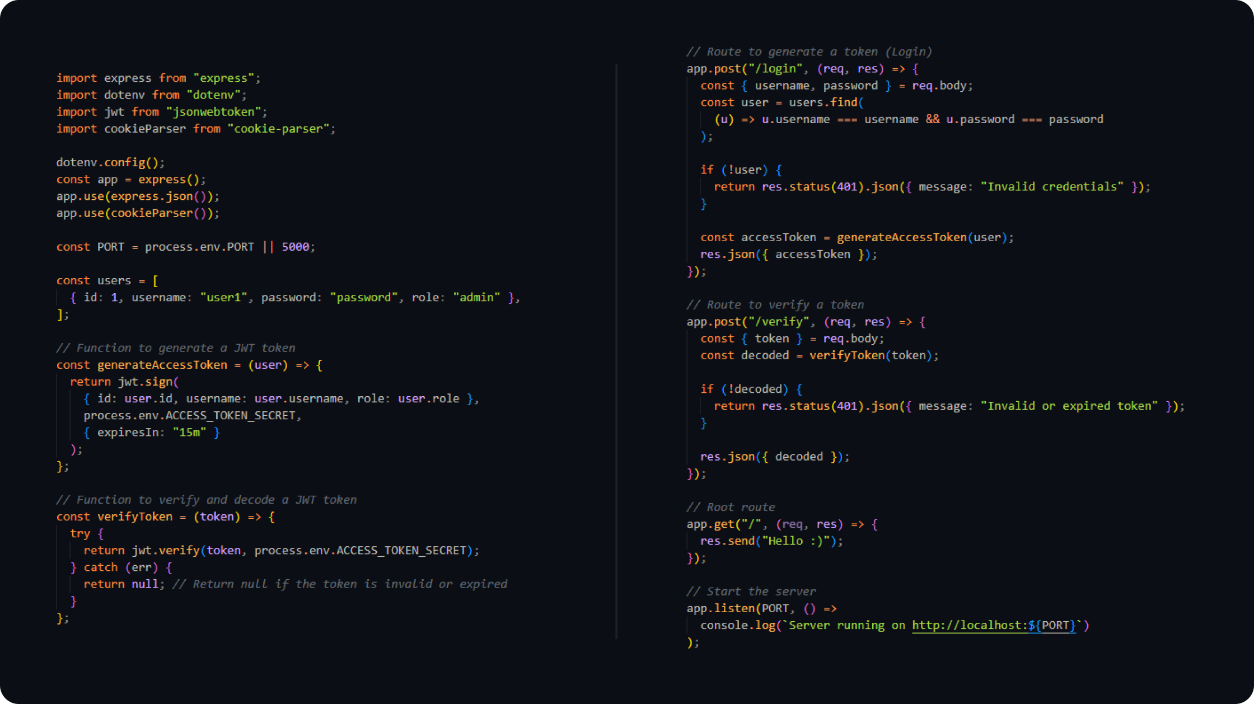Click the 'const verifyToken = (token) =>' line
Viewport: 1254px width, 704px height.
coord(165,516)
